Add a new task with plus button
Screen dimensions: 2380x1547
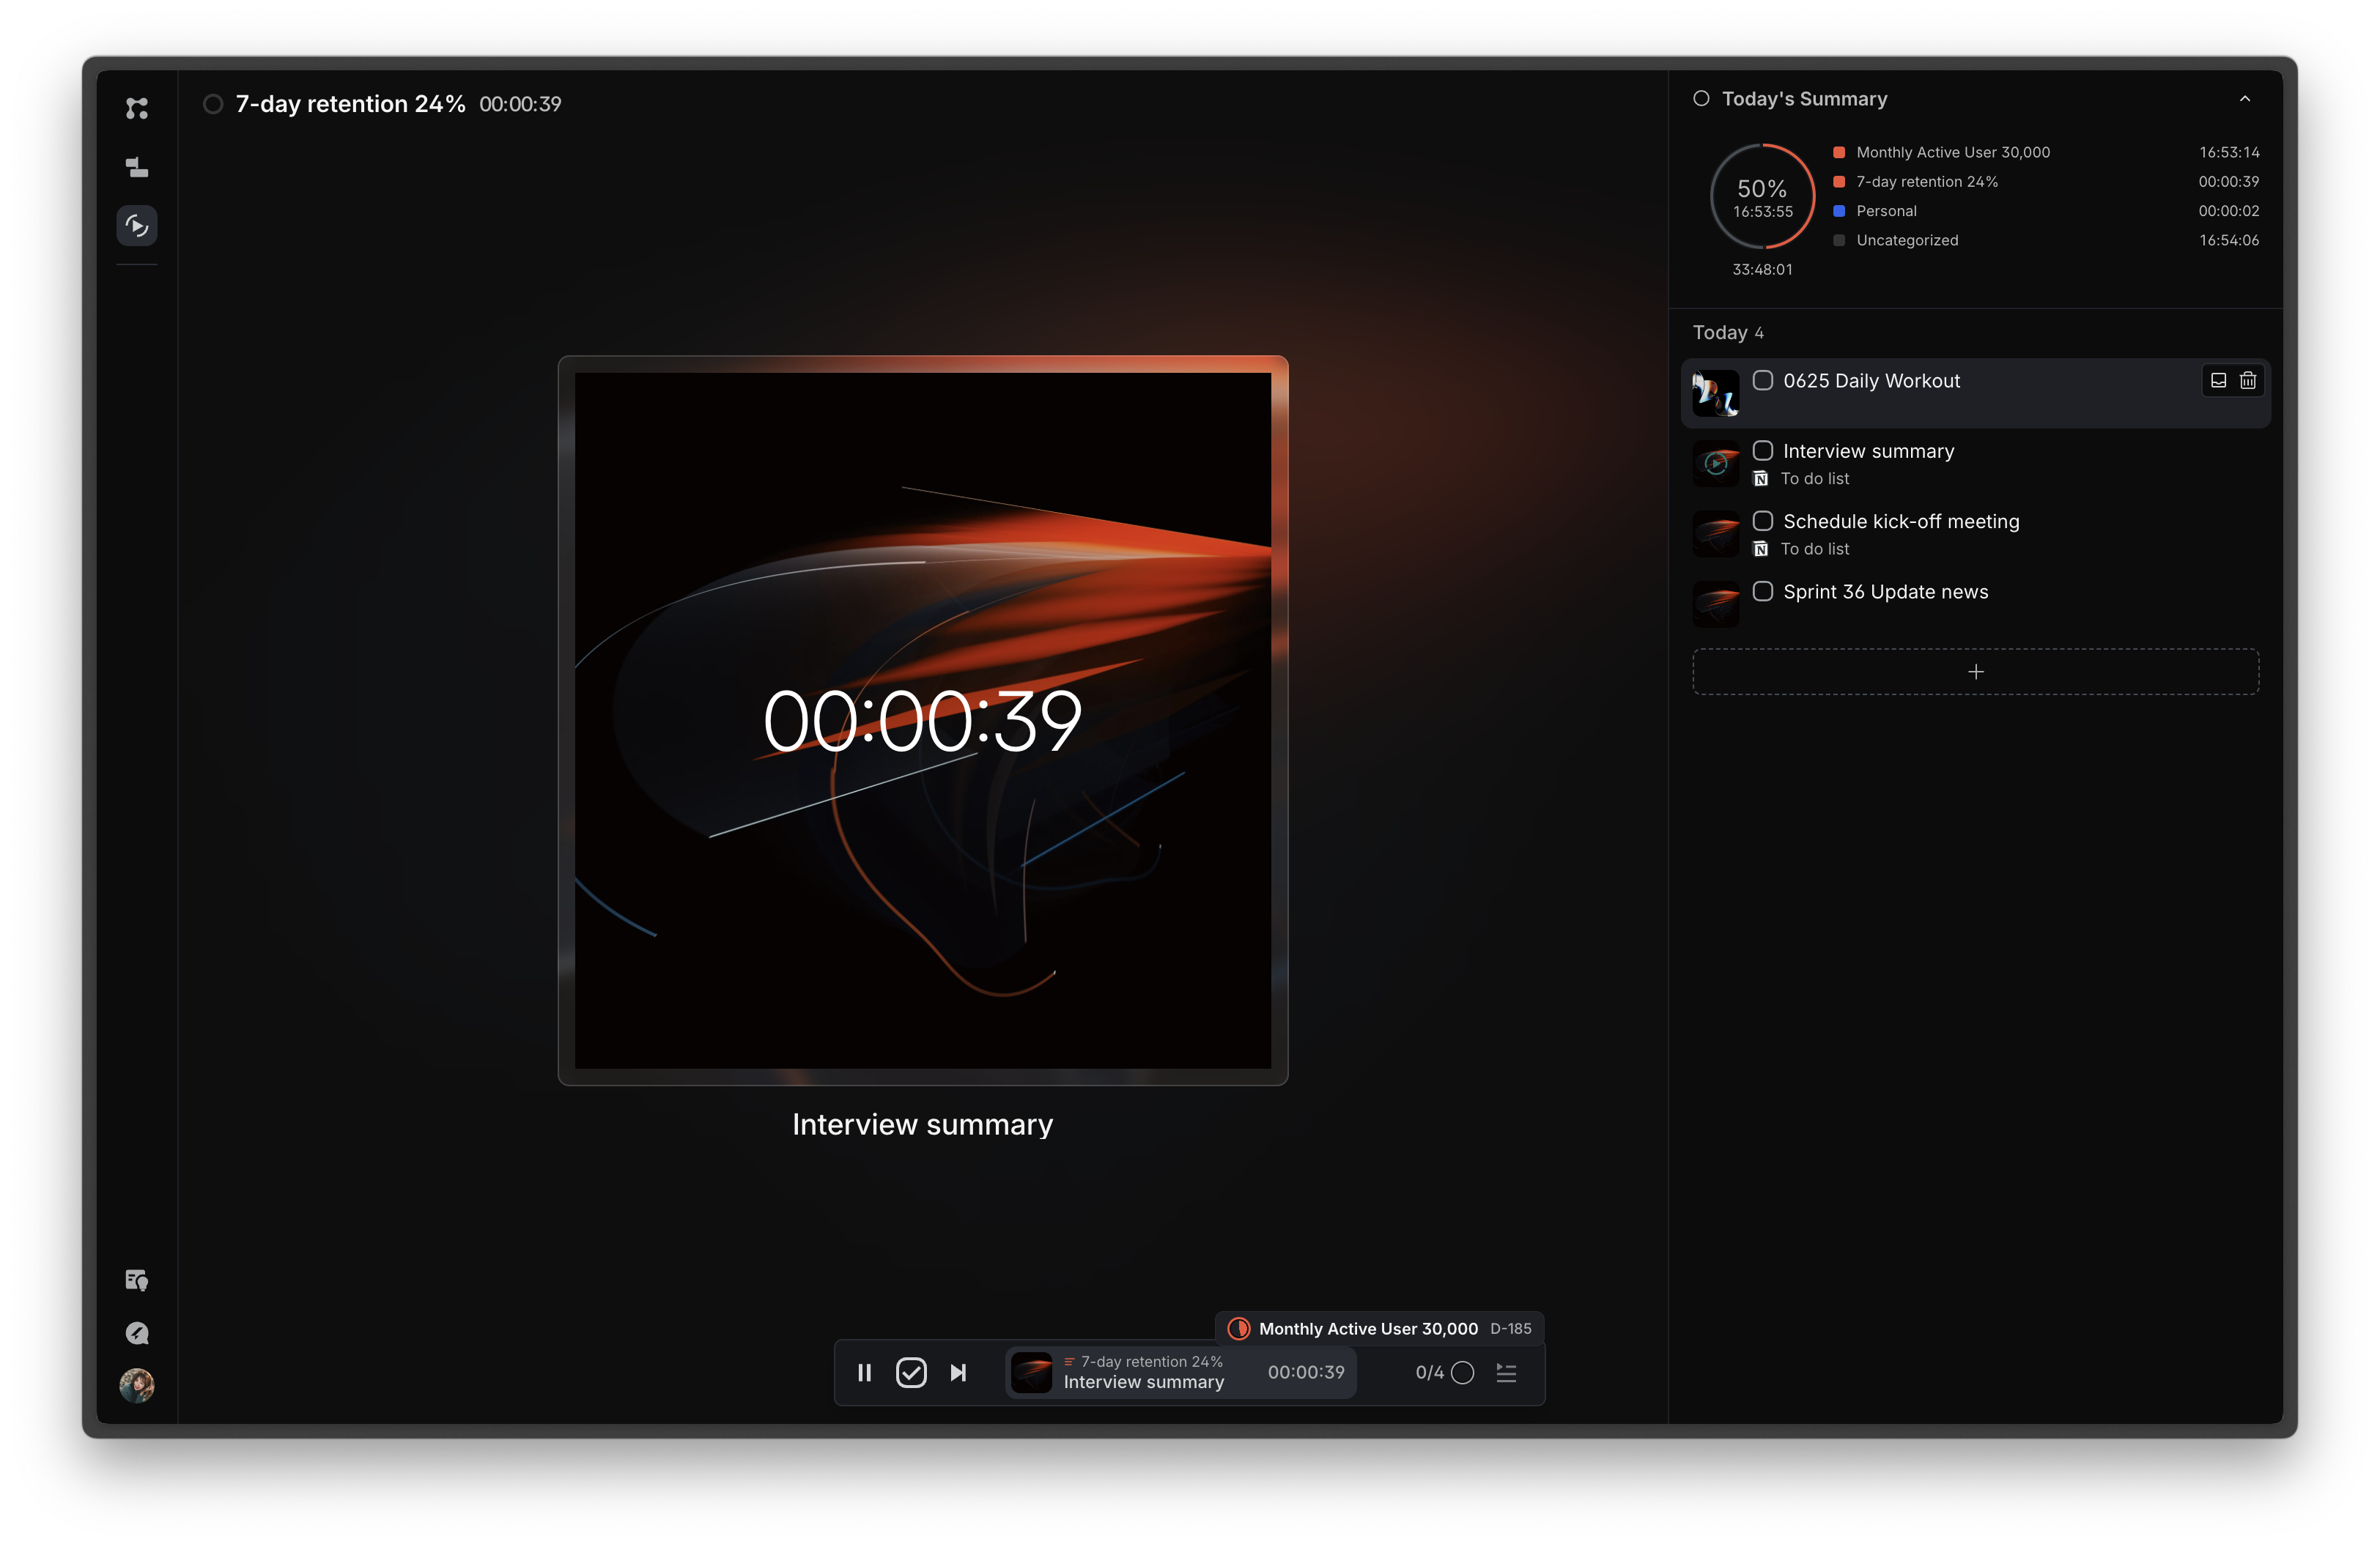1975,672
